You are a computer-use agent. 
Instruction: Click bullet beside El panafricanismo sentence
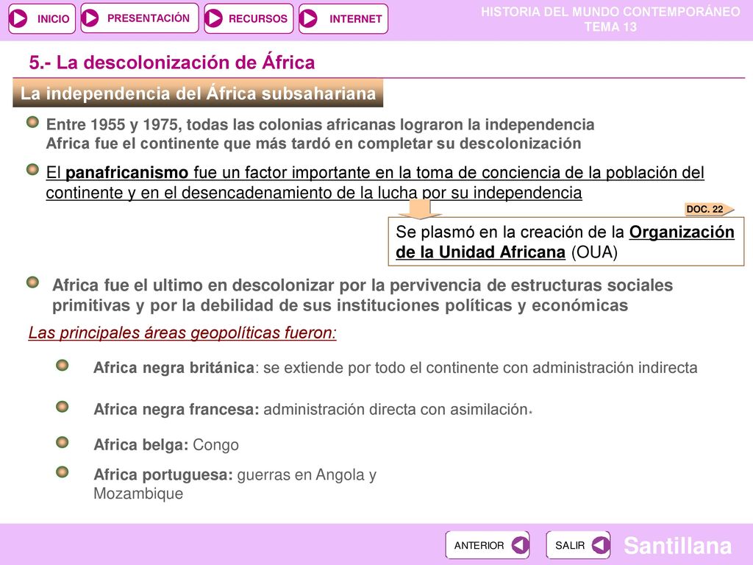coord(32,170)
